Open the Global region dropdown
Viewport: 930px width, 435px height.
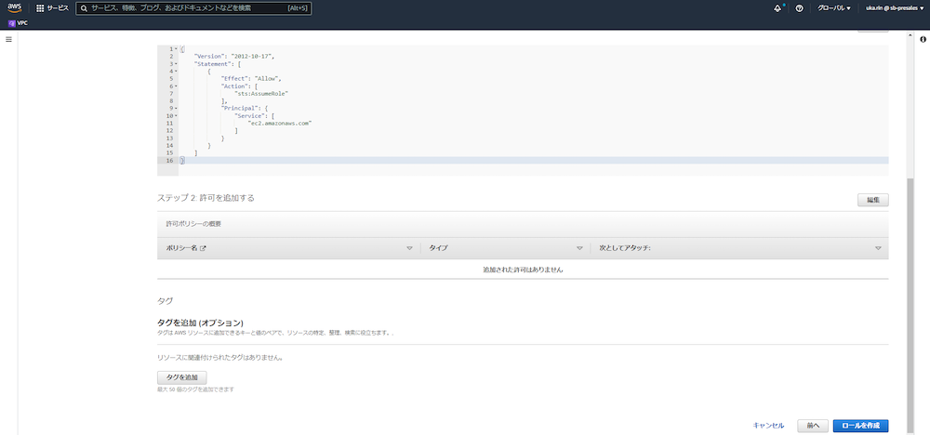point(833,7)
